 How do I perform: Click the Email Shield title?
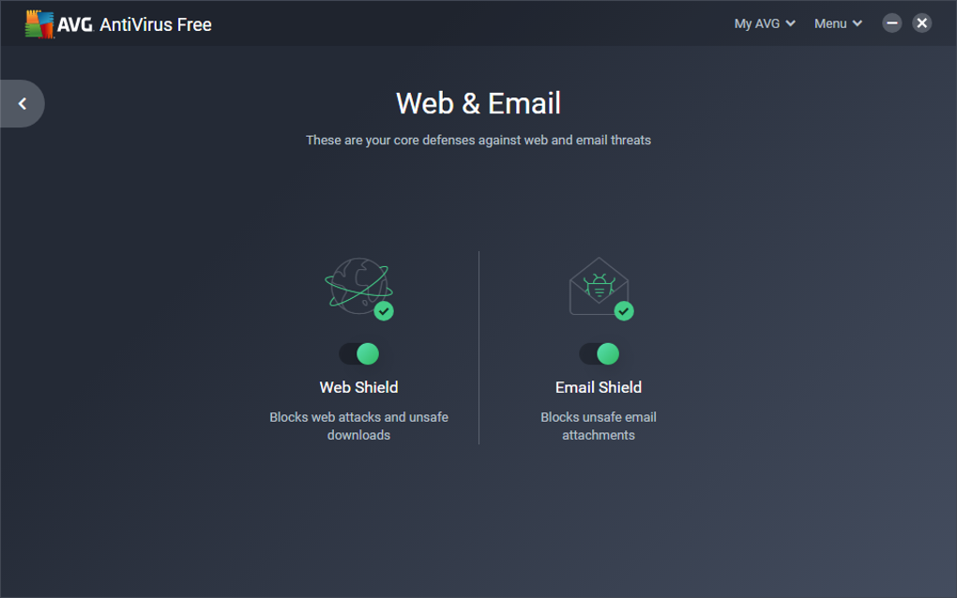pos(599,387)
